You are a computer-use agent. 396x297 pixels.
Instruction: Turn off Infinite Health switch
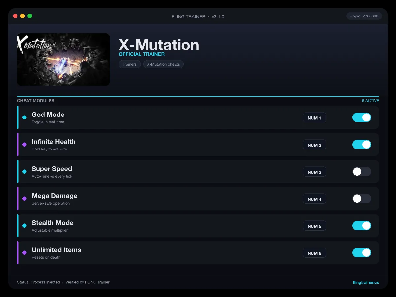pos(362,145)
